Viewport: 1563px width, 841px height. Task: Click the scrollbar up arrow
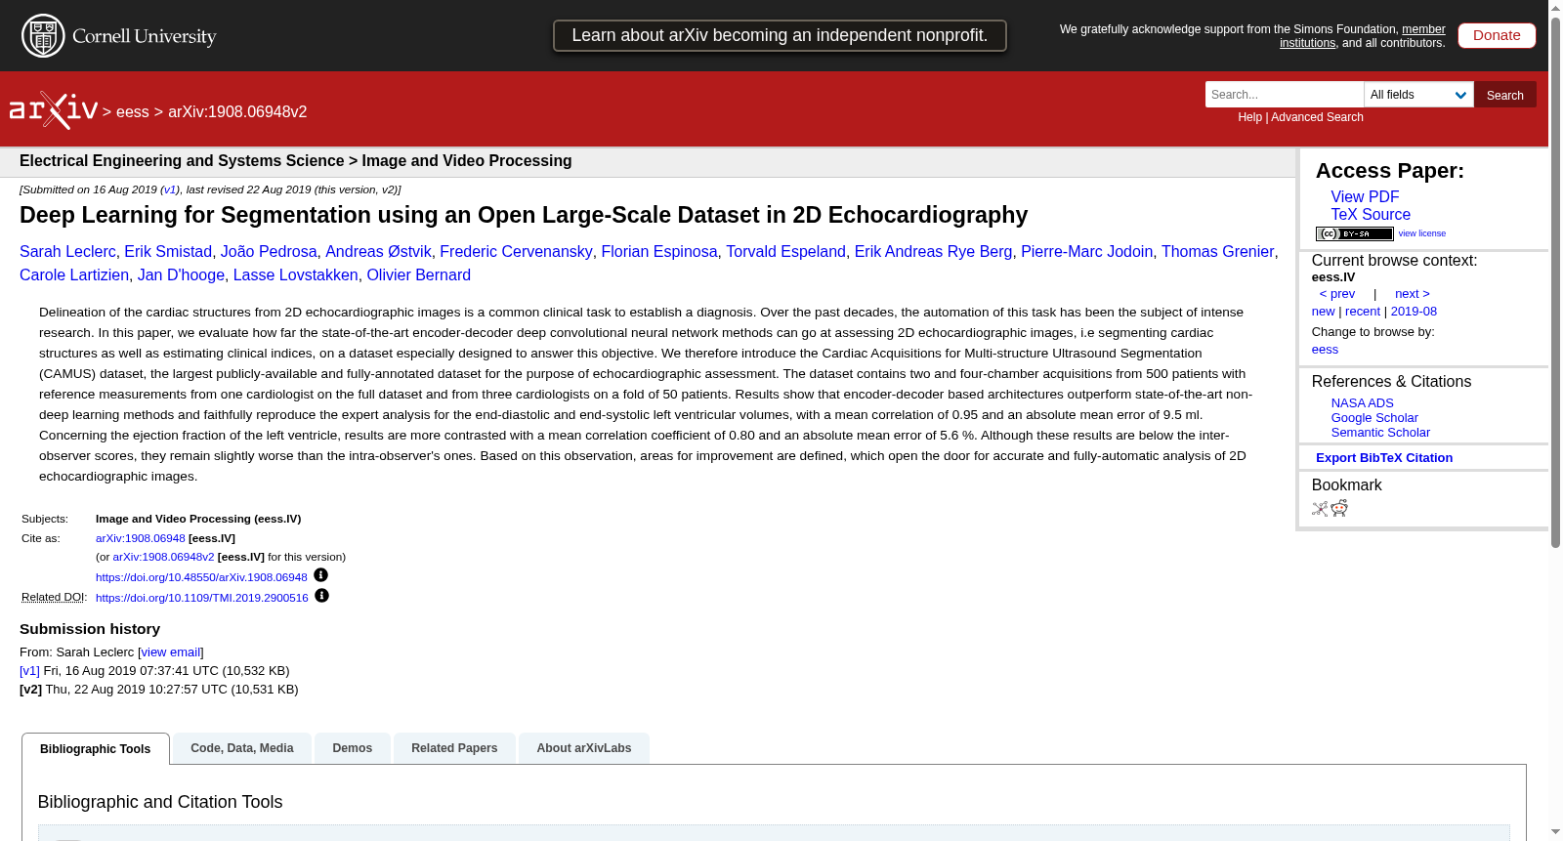[x=1555, y=8]
